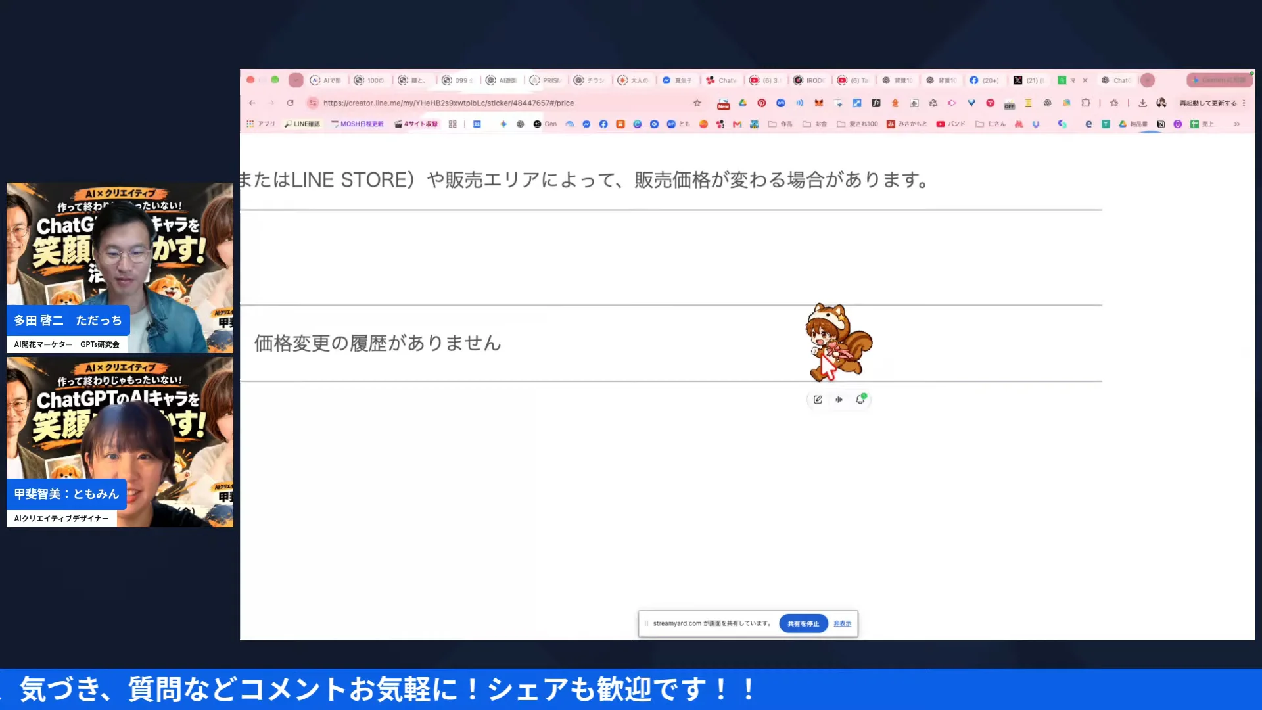This screenshot has width=1262, height=710.
Task: Go back to the previous page
Action: [x=252, y=103]
